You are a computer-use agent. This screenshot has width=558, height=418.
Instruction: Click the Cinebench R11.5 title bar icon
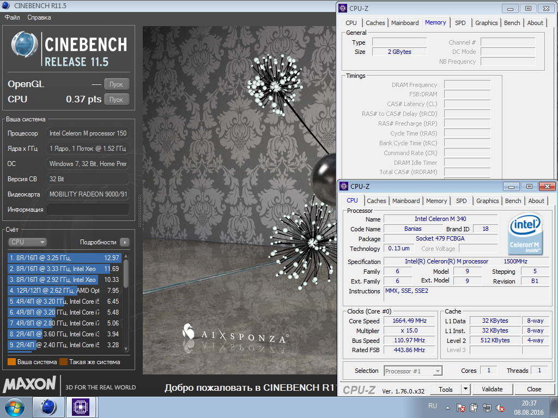[x=5, y=5]
